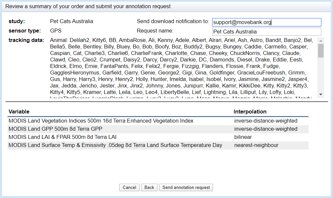
Task: Click the nearest-neighbour interpolation value
Action: click(256, 145)
